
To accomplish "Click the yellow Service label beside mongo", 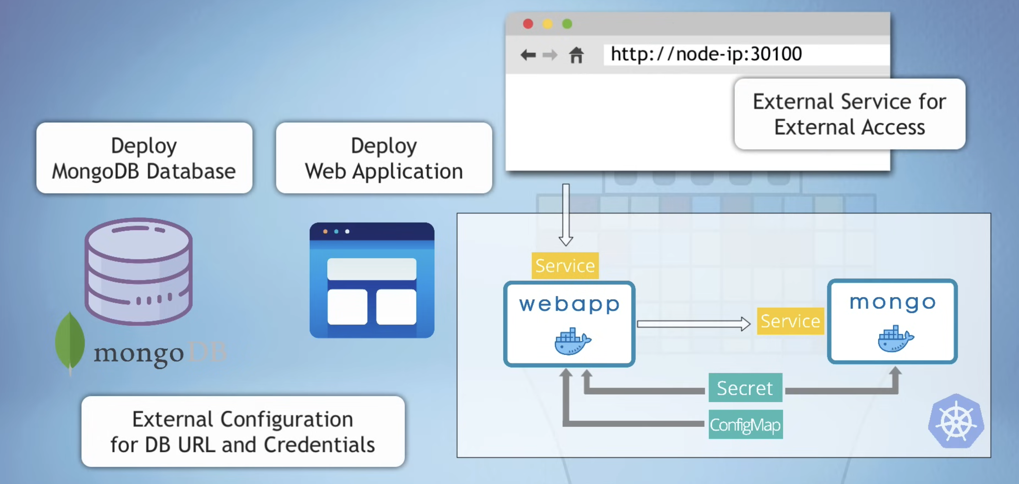I will click(790, 321).
